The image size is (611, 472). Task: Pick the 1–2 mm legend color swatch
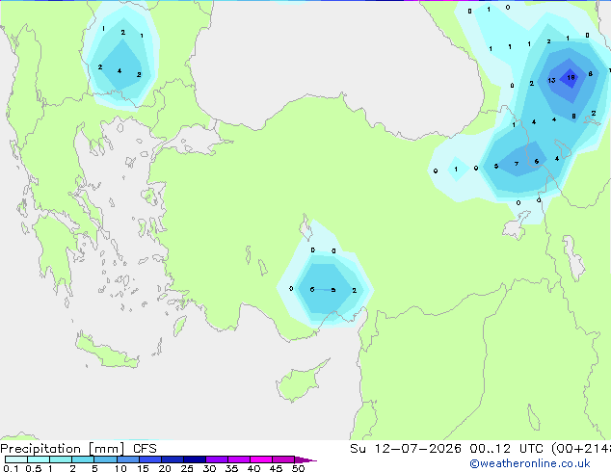pyautogui.click(x=61, y=459)
